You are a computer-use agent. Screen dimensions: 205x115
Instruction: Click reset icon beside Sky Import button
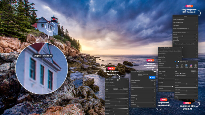coord(197,71)
